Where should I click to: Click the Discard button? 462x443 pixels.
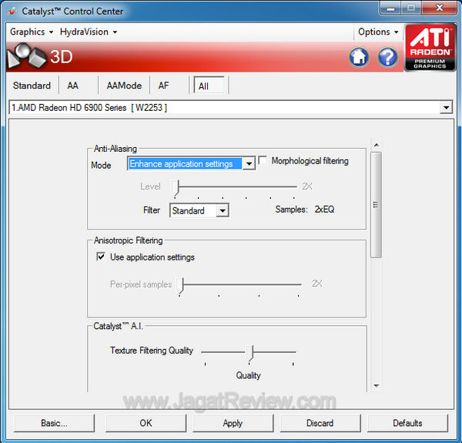pos(320,423)
